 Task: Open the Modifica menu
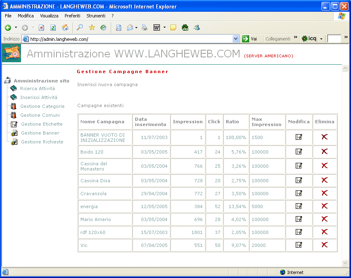click(26, 16)
